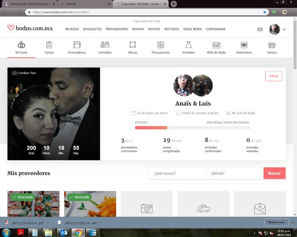
Task: Click Cambiar foto on the couple photo
Action: [x=24, y=73]
